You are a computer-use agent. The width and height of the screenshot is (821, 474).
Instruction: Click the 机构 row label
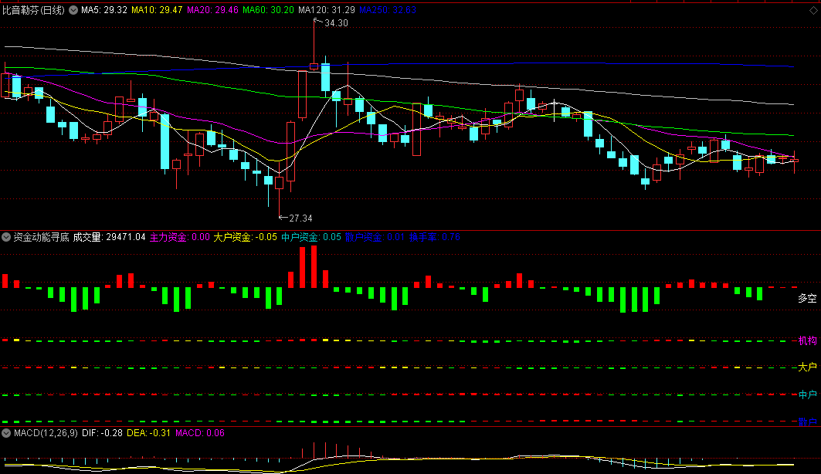pyautogui.click(x=807, y=340)
